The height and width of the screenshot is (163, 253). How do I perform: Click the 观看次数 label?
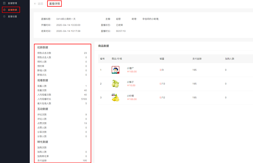tap(42, 90)
